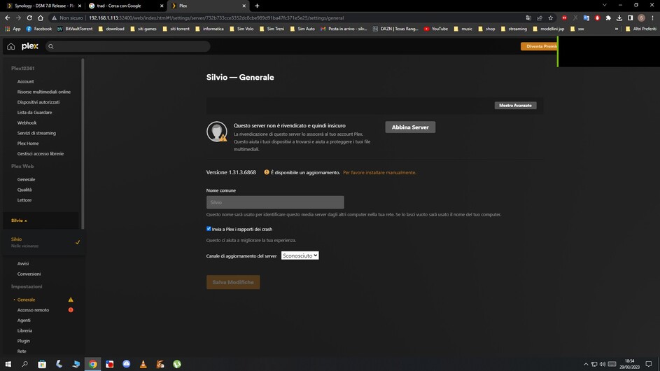Open the tab search chevron
This screenshot has height=371, width=660.
point(605,5)
